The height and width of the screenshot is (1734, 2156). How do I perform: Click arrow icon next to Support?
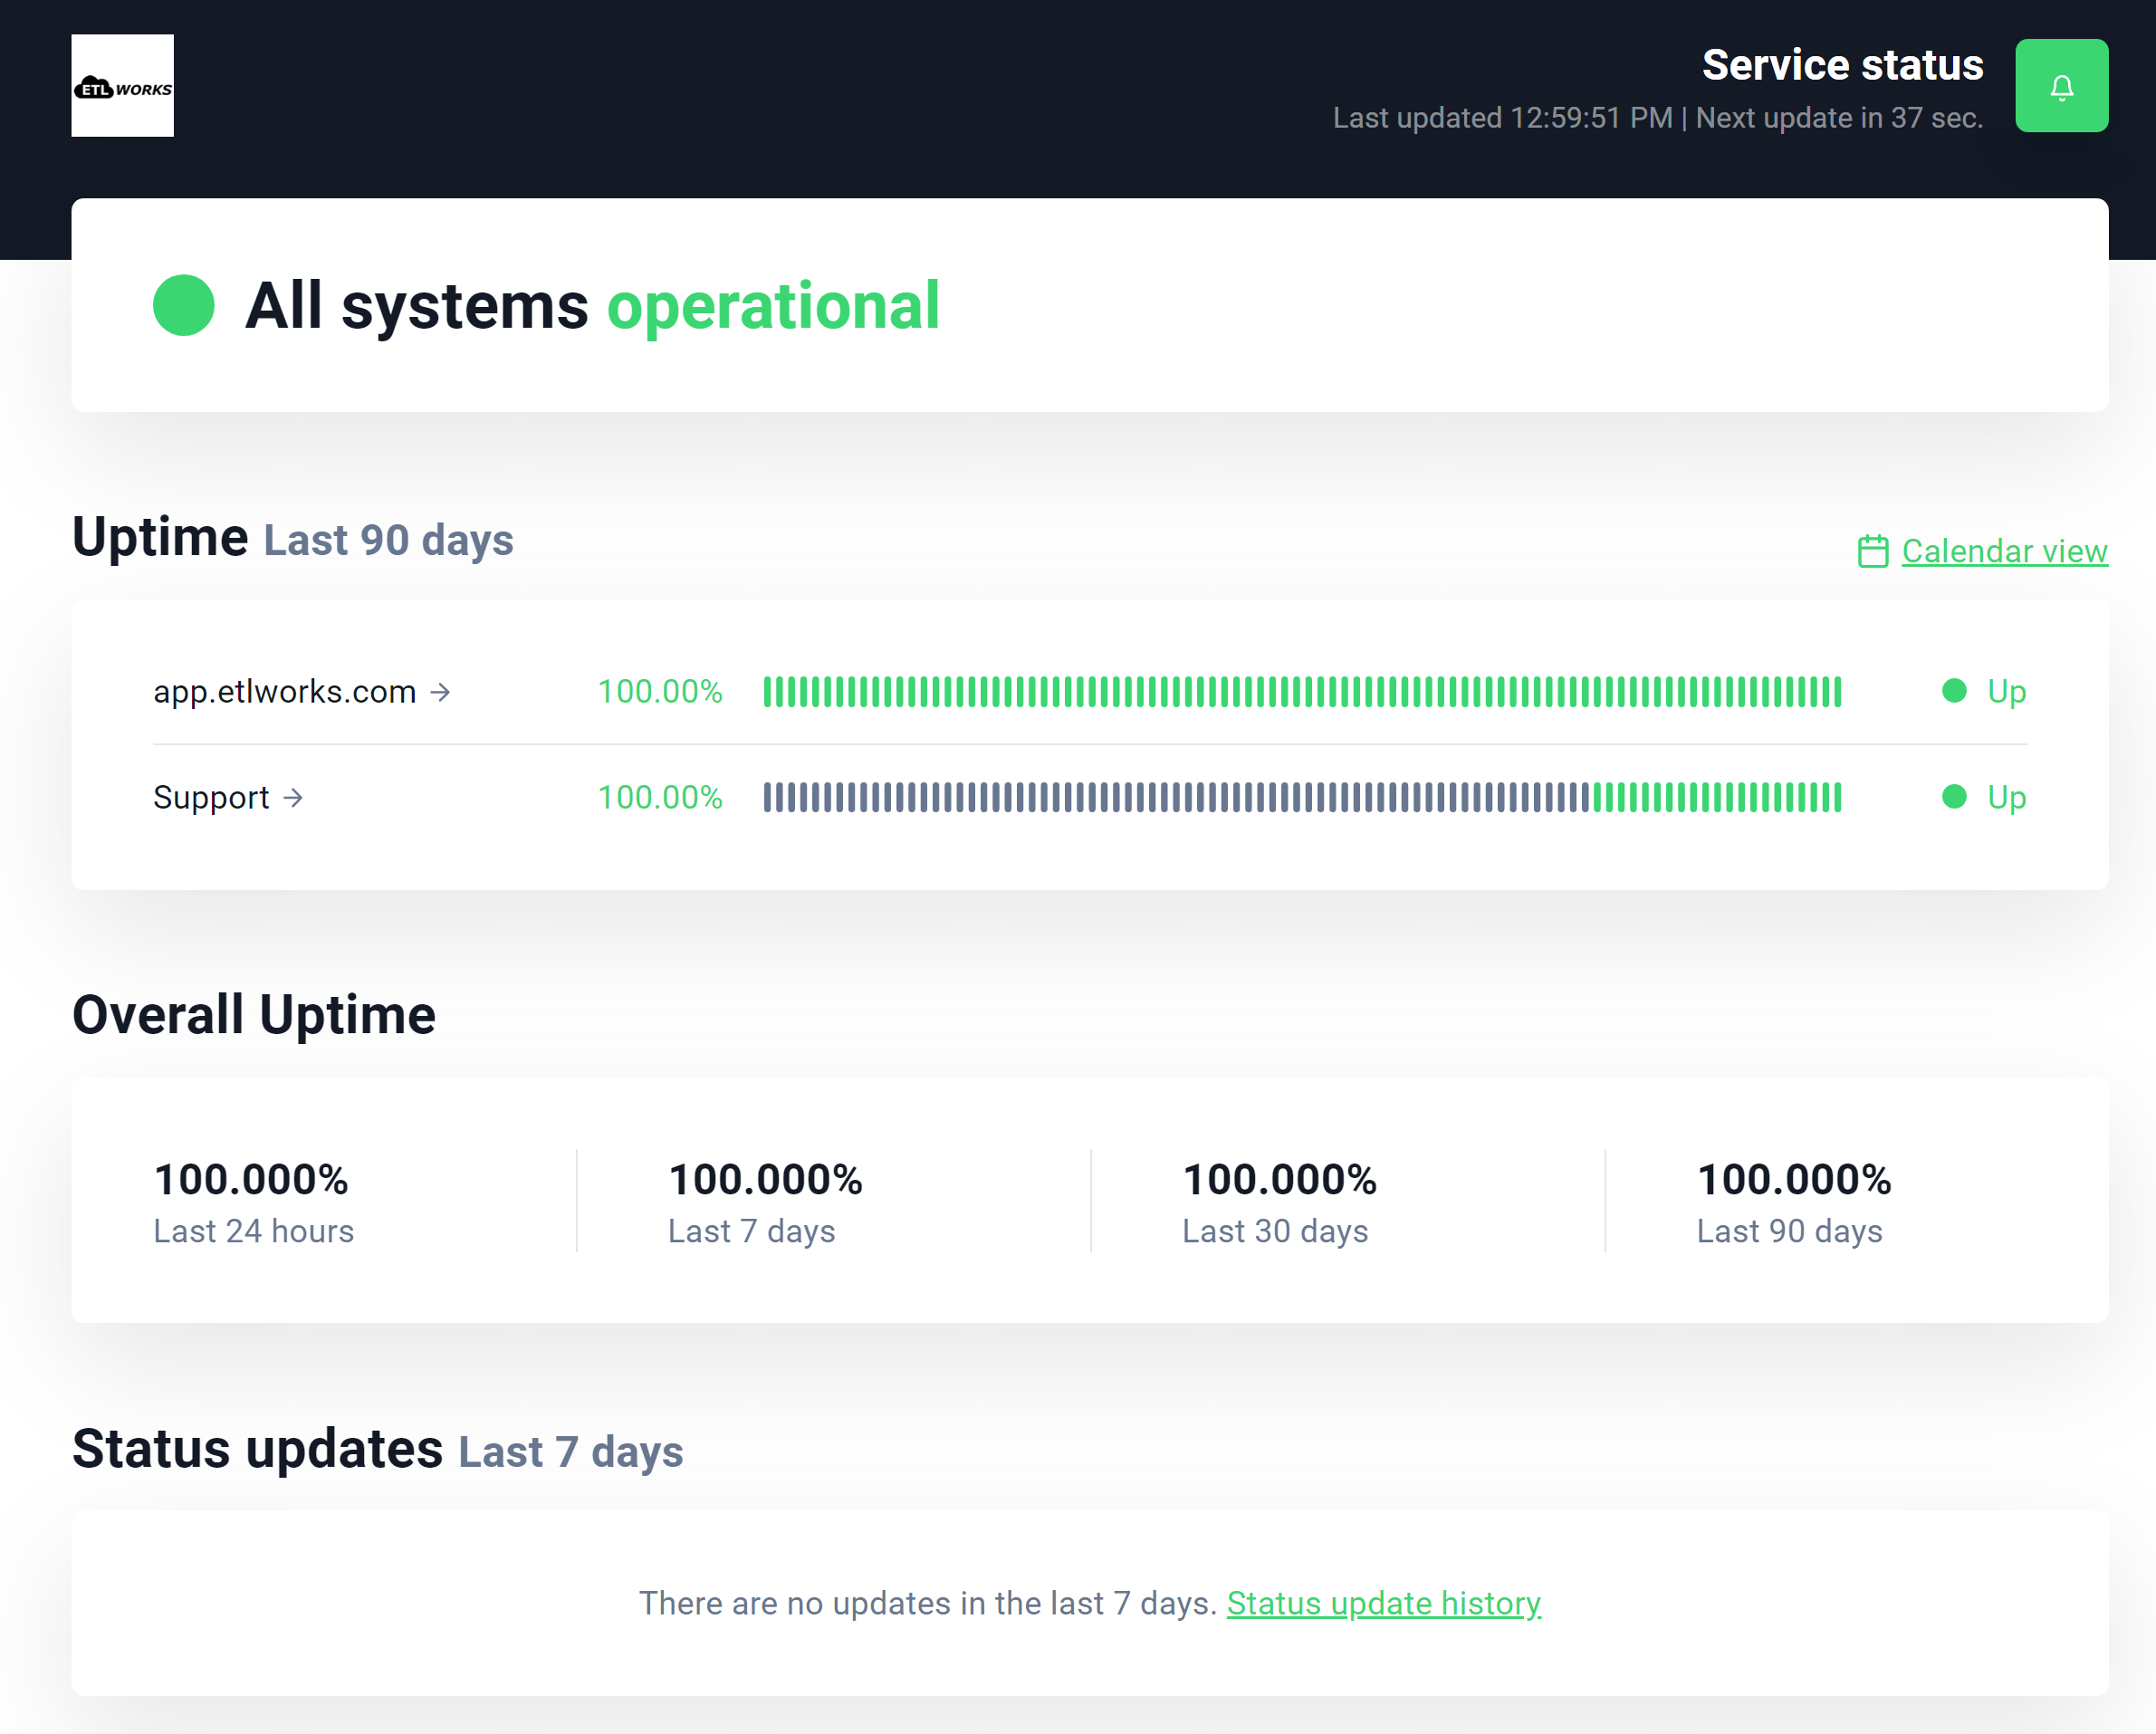pos(293,798)
